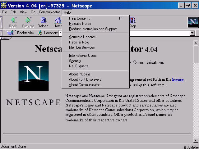
Task: Open the File menu
Action: [4, 12]
